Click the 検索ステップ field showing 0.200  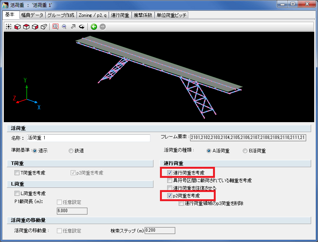[x=160, y=231]
